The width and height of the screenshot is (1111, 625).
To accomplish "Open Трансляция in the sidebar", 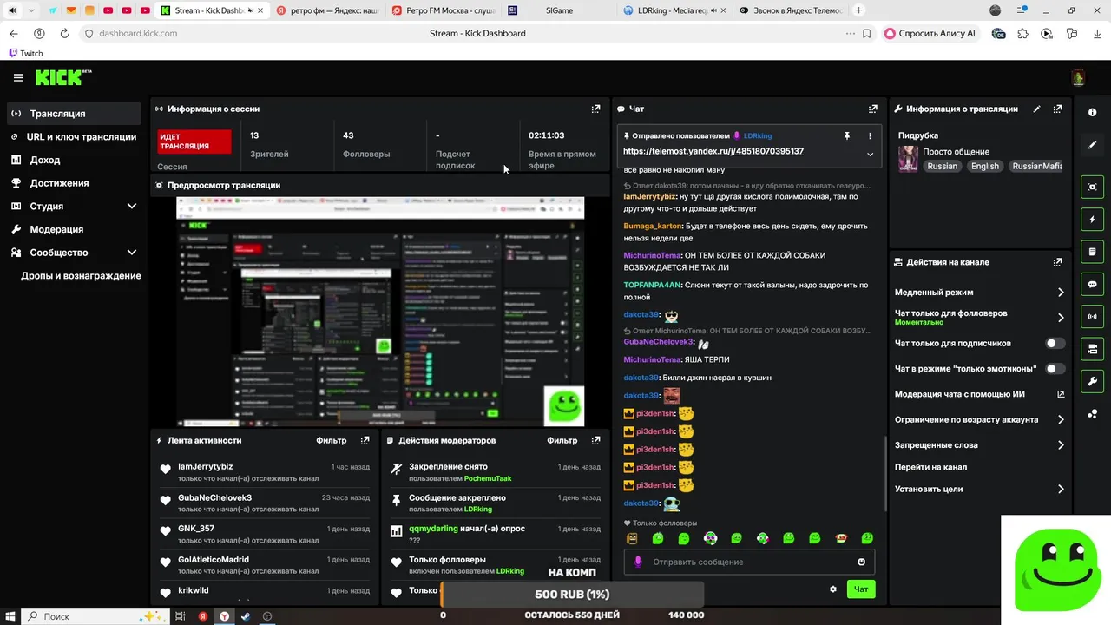I will pyautogui.click(x=74, y=114).
